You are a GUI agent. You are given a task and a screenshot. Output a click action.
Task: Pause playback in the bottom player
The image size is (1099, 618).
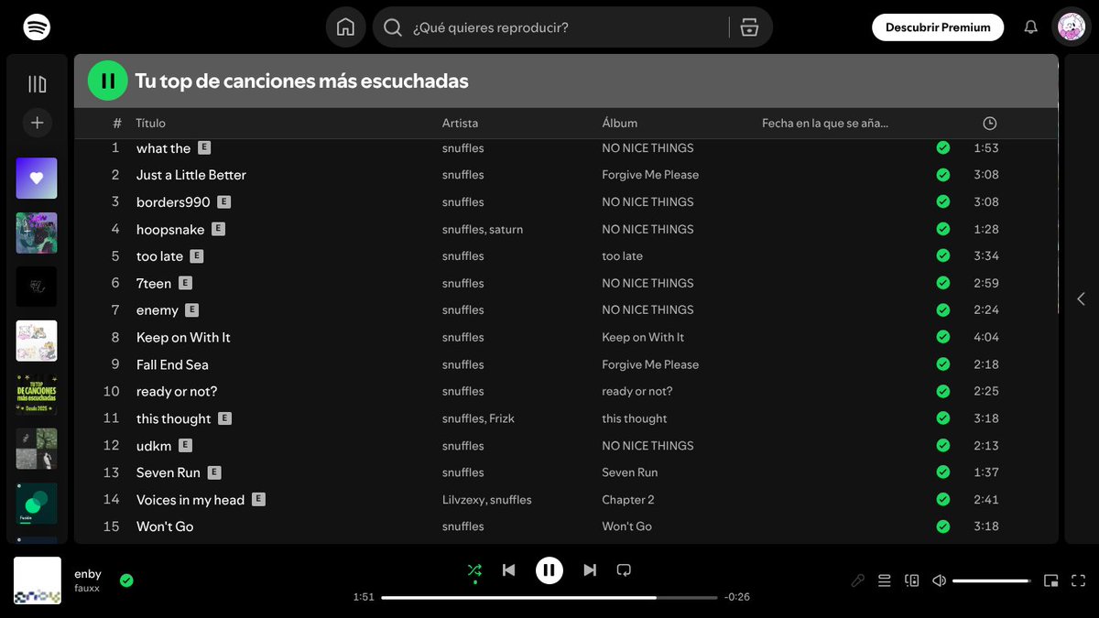click(x=549, y=570)
